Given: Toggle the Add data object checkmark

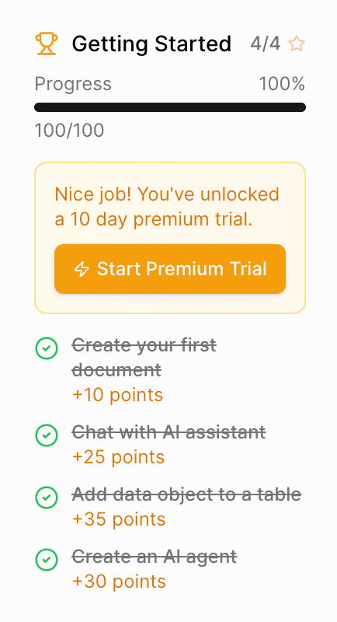Looking at the screenshot, I should 47,498.
